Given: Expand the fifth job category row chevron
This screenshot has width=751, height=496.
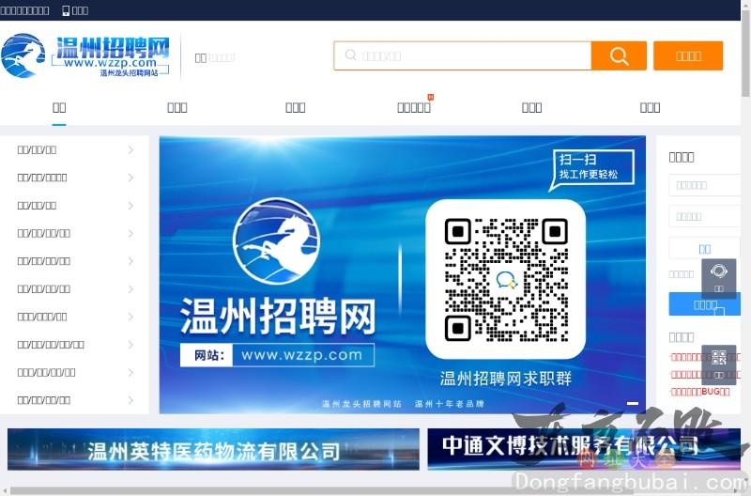Looking at the screenshot, I should point(130,261).
